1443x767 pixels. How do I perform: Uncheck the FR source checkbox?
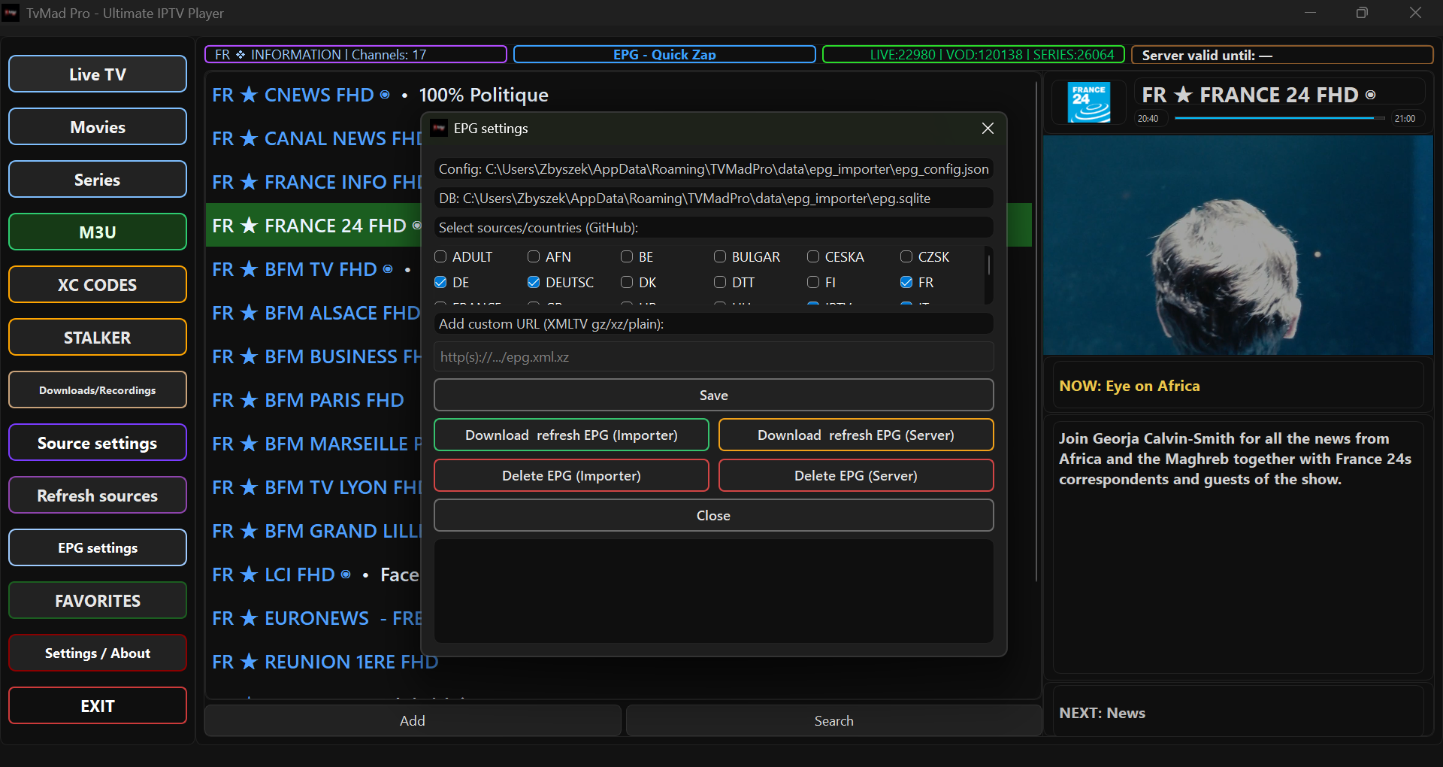906,282
